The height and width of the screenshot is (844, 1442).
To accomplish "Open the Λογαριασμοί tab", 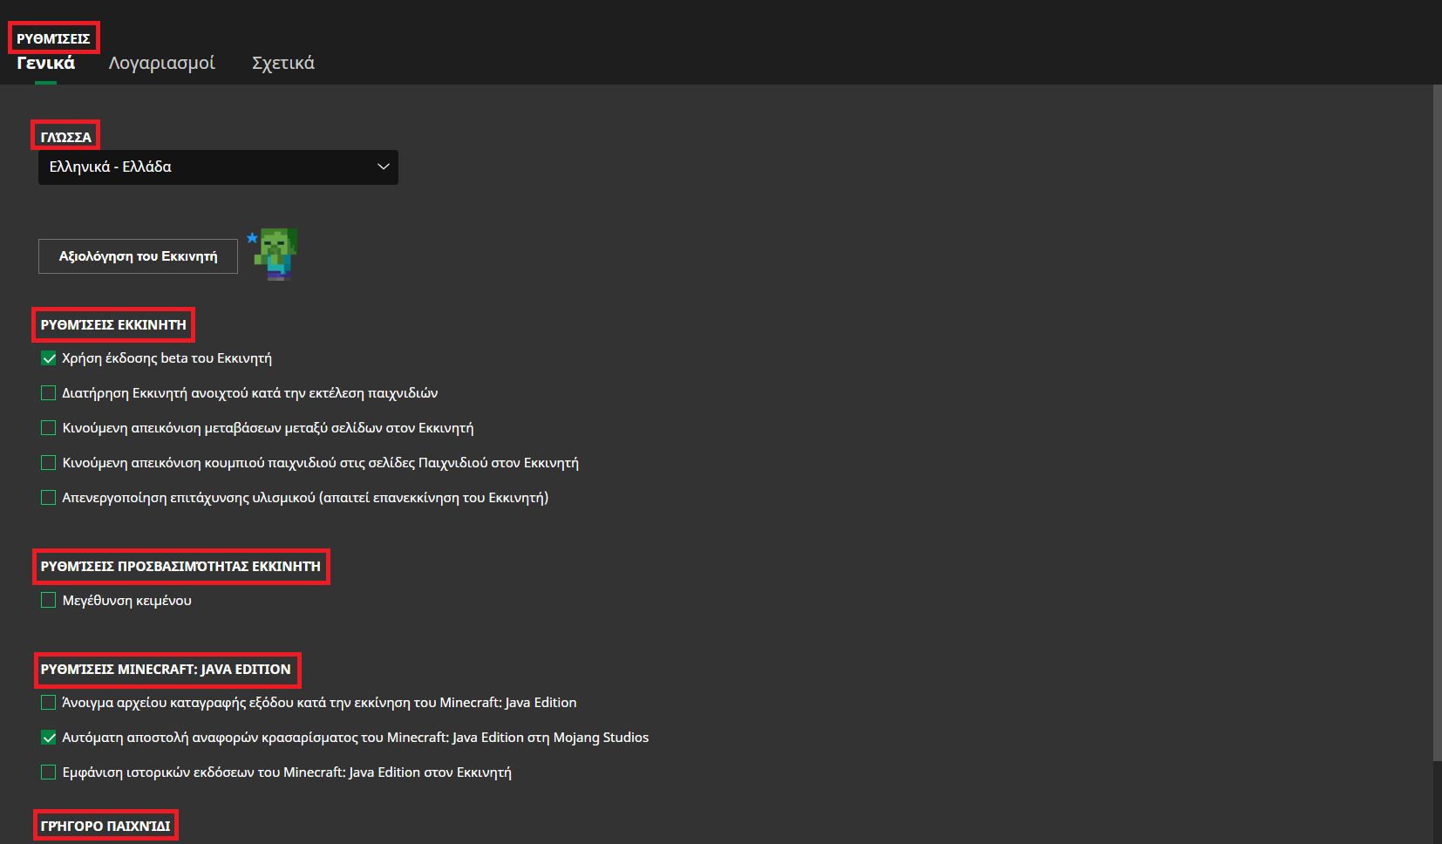I will pos(161,63).
